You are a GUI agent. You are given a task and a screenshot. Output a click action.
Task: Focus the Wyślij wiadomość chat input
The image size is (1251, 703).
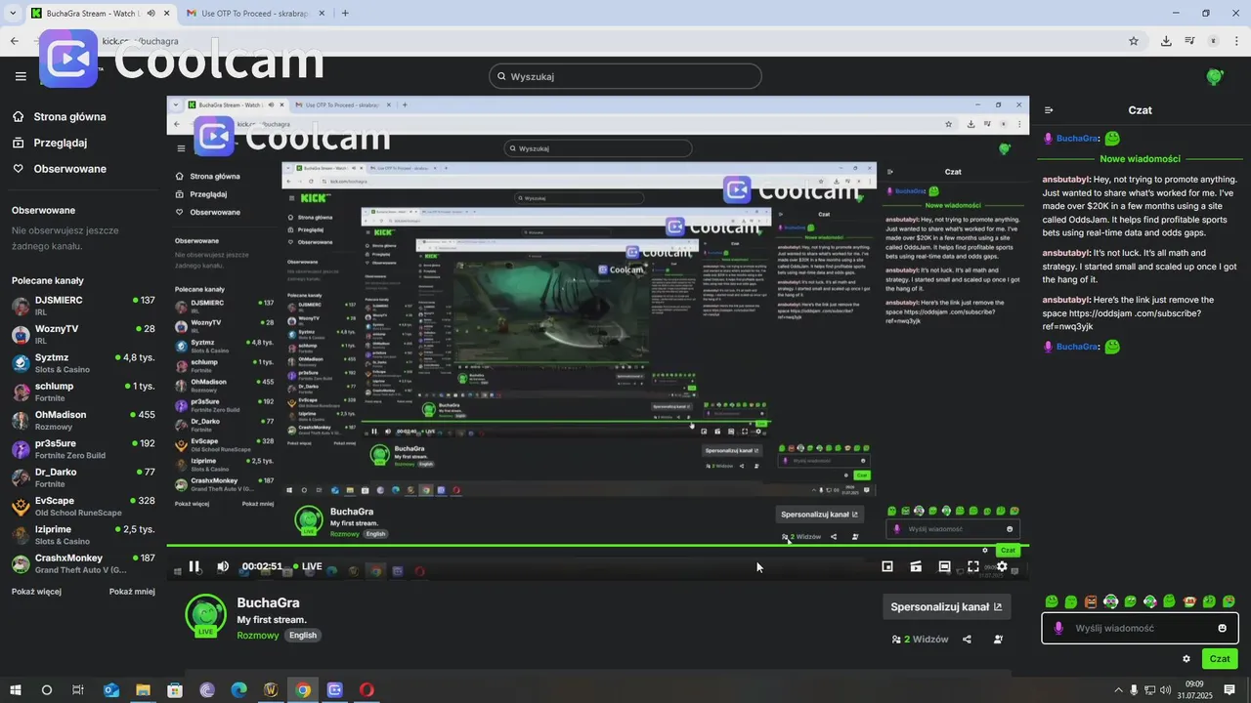[x=1141, y=628]
